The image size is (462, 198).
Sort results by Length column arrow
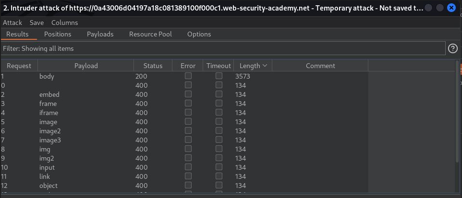265,66
